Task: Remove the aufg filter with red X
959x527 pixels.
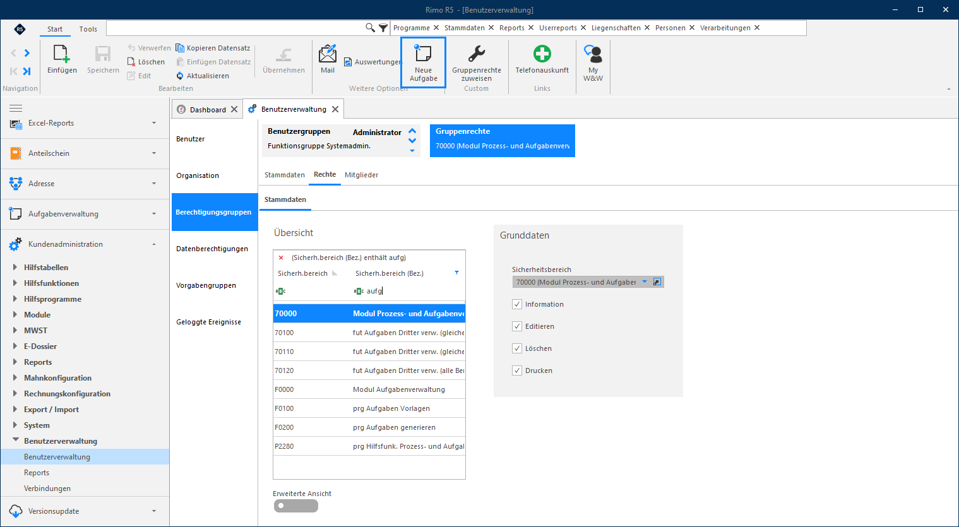Action: click(281, 258)
